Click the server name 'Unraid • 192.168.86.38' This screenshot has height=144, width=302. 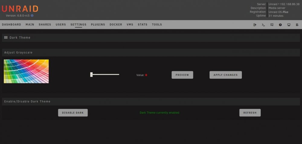pos(284,4)
